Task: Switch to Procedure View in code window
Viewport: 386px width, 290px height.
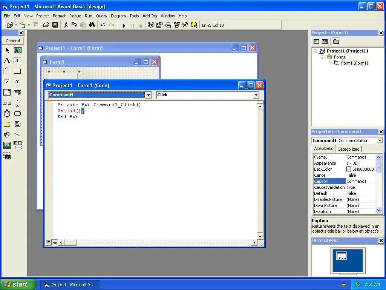Action: pos(48,242)
